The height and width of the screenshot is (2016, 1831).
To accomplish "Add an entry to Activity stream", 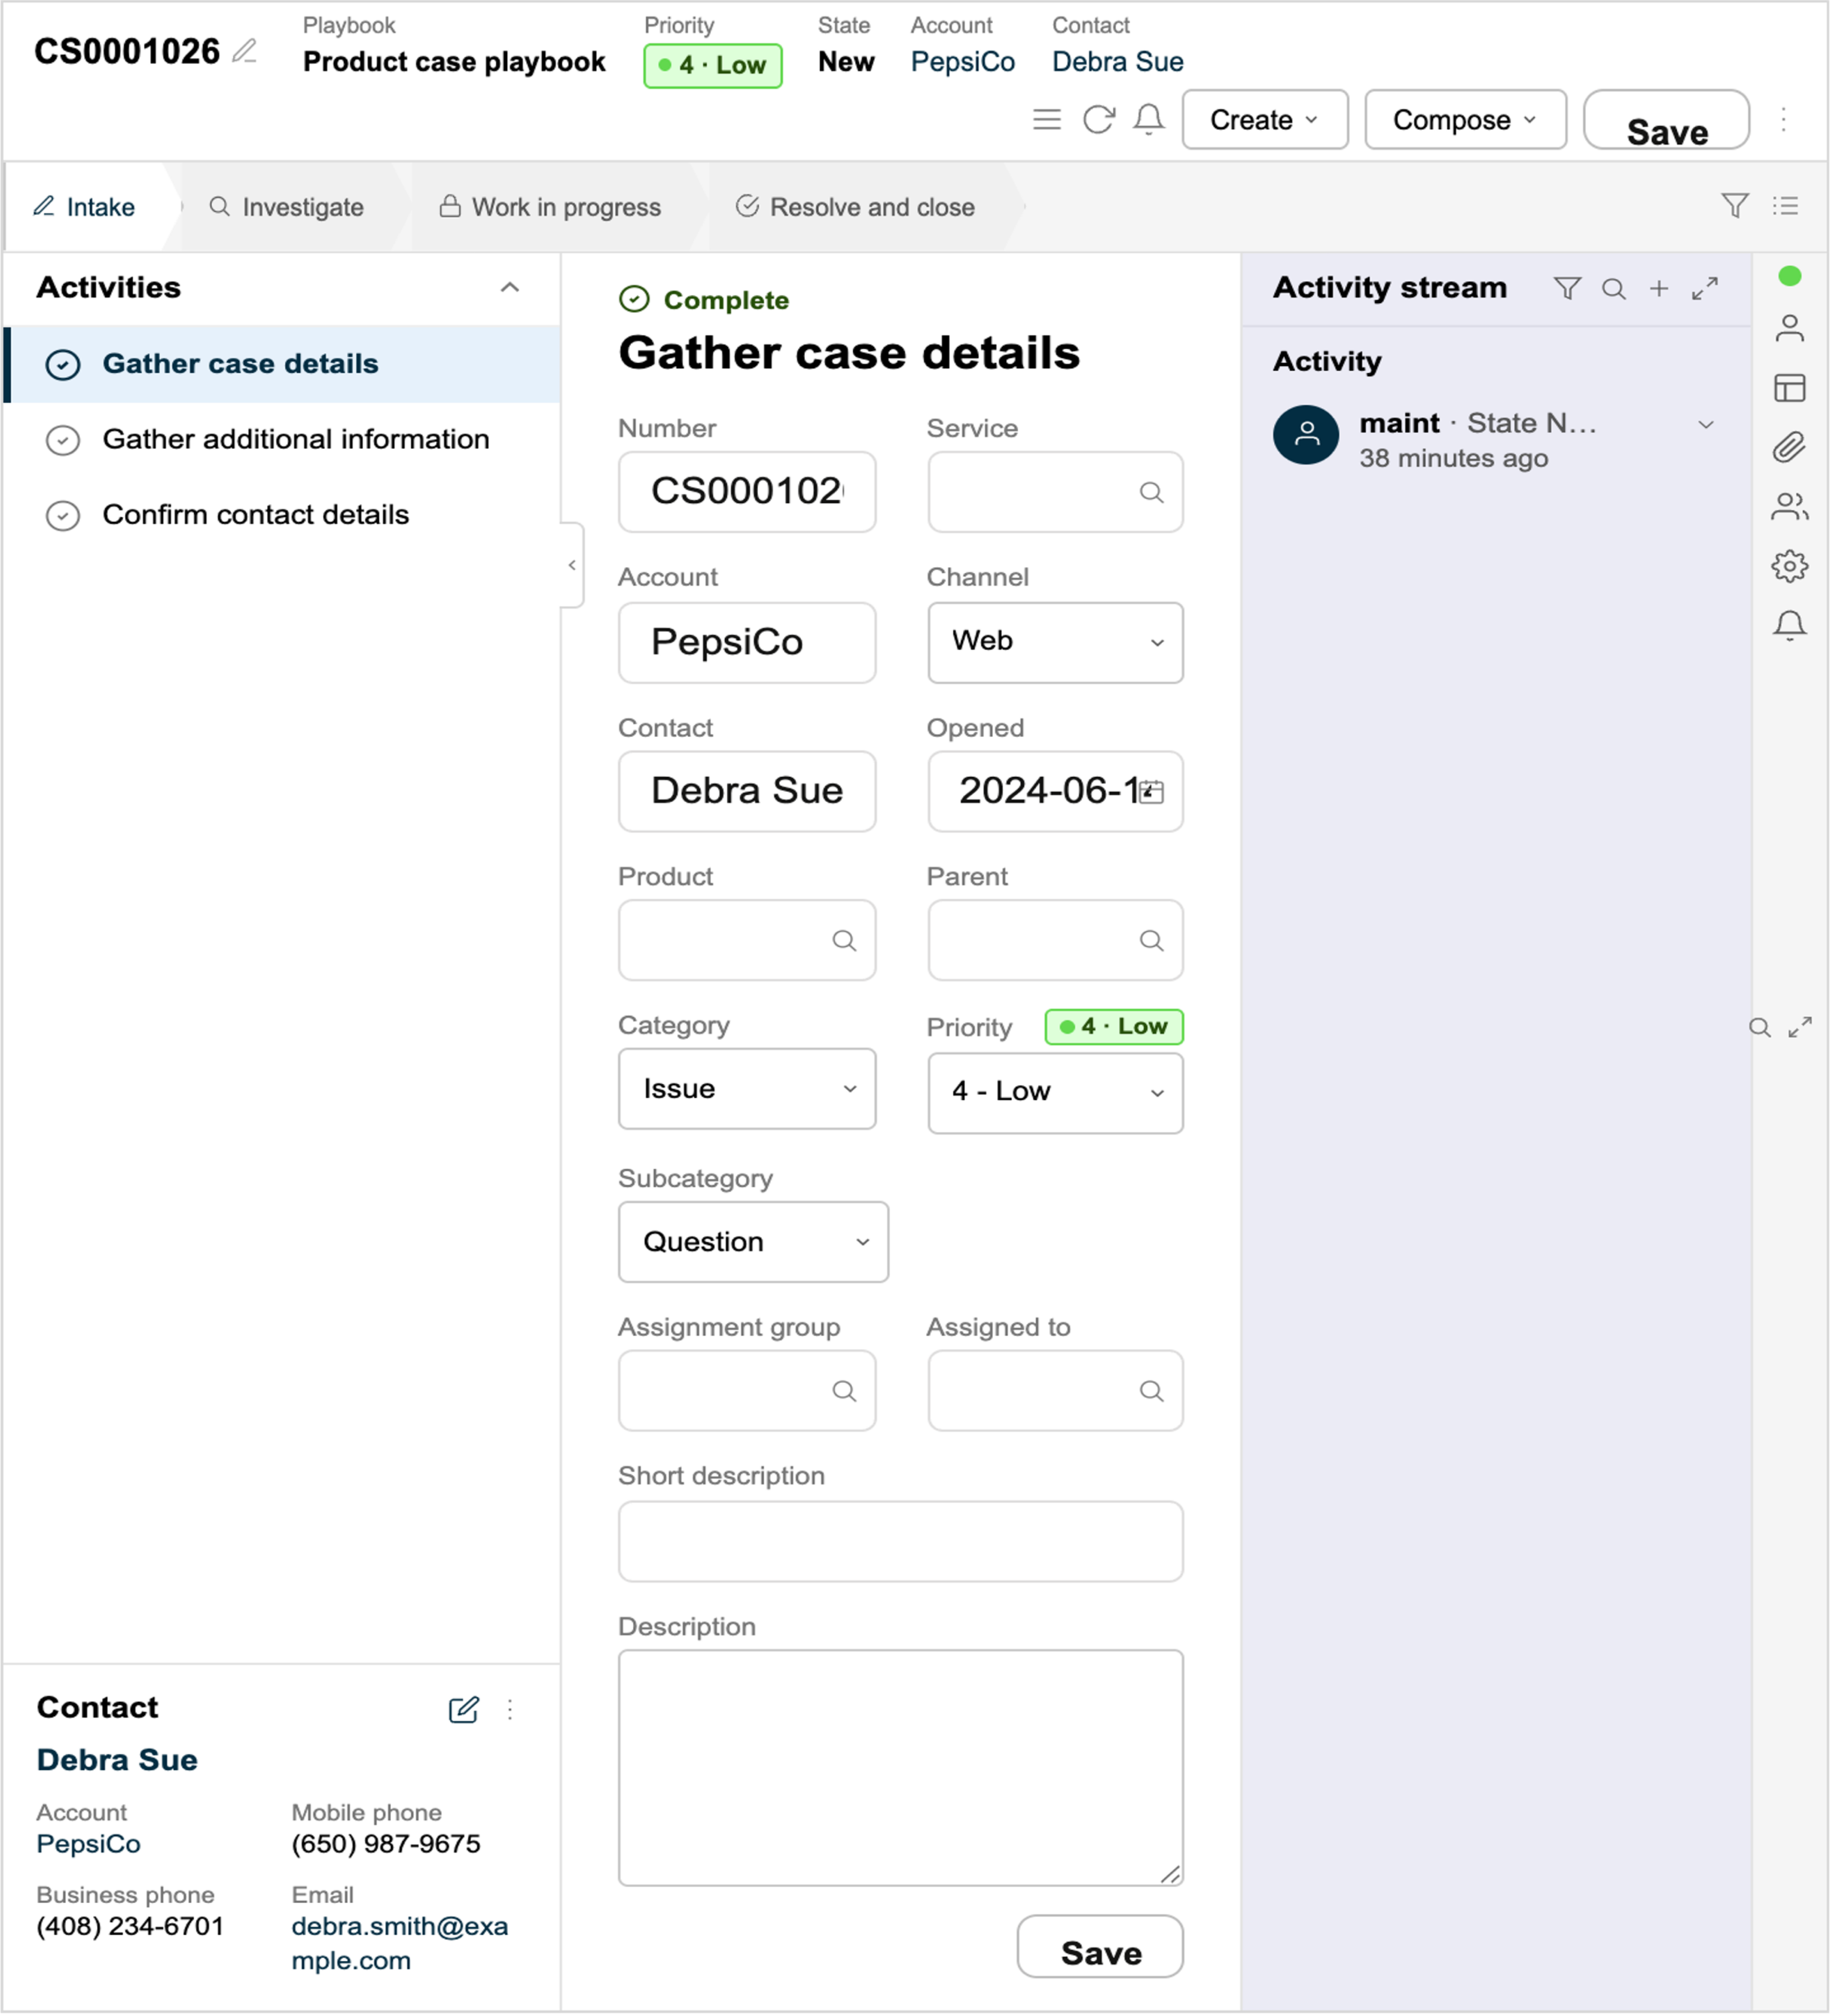I will pyautogui.click(x=1659, y=289).
